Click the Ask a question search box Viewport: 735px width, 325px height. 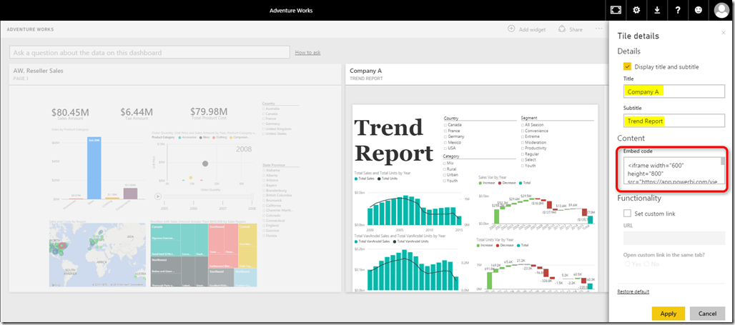pyautogui.click(x=149, y=52)
